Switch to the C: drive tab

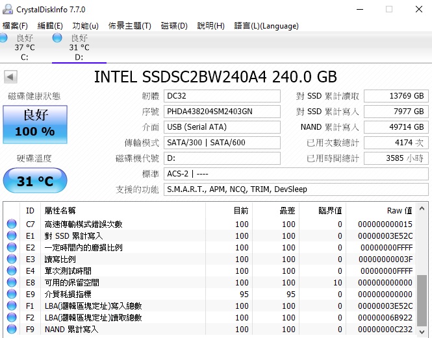[24, 47]
